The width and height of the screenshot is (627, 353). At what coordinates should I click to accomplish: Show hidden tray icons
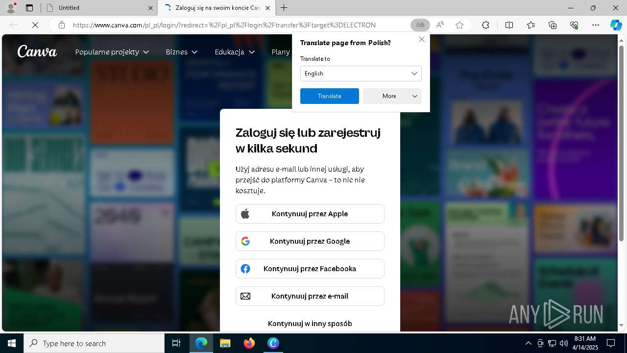point(528,343)
